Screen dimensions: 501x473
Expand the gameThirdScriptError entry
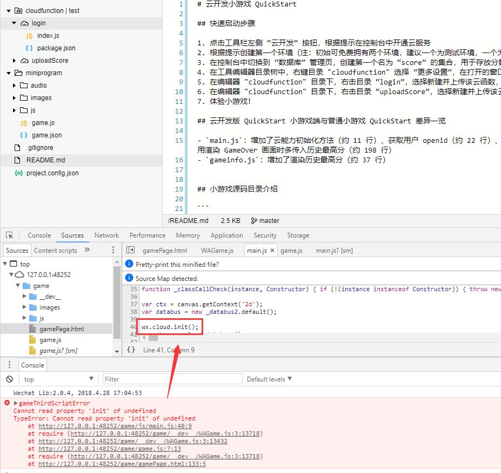pos(16,403)
